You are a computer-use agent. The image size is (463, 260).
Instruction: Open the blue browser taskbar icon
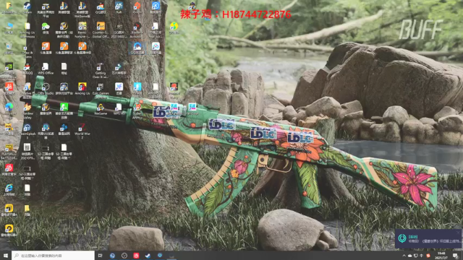(112, 256)
